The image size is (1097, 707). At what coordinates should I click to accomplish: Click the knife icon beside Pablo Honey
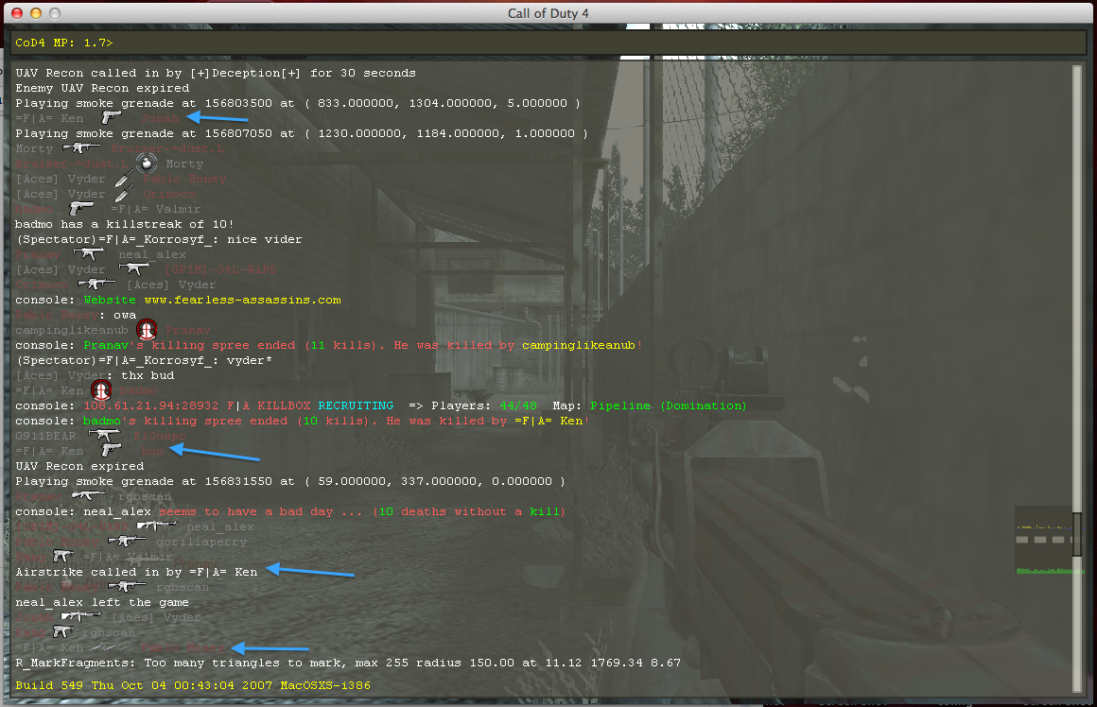[x=124, y=179]
